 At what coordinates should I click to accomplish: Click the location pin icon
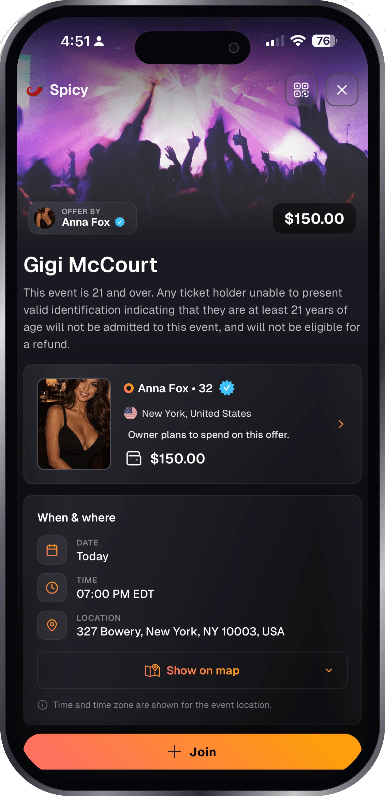point(52,625)
